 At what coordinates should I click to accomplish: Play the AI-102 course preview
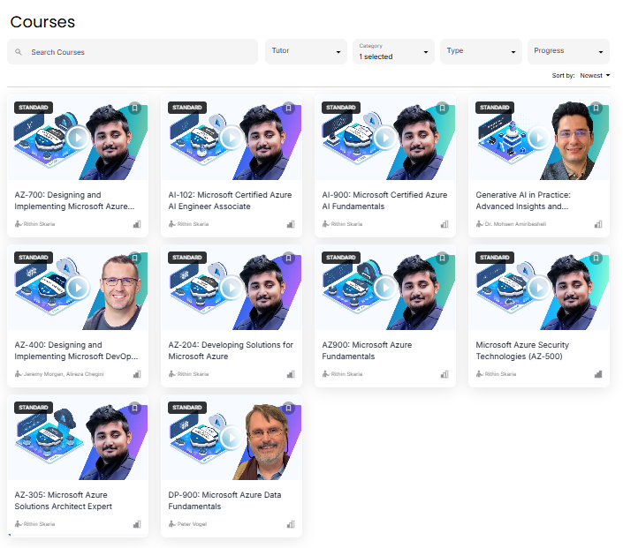click(232, 138)
